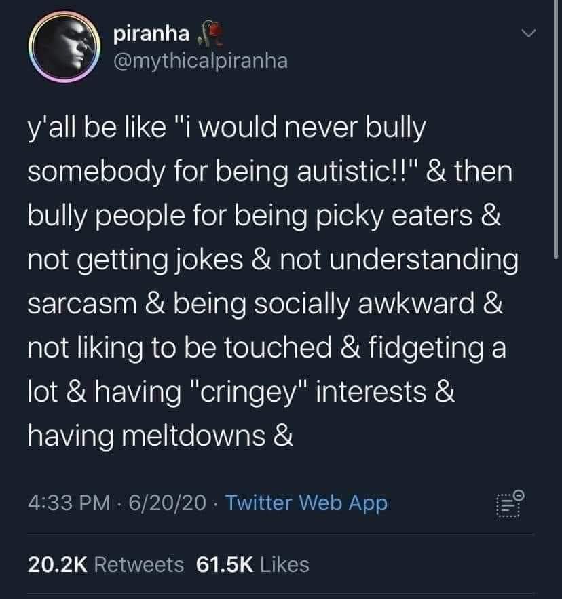Show the 61.5K Likes list
The width and height of the screenshot is (562, 599).
pos(252,564)
